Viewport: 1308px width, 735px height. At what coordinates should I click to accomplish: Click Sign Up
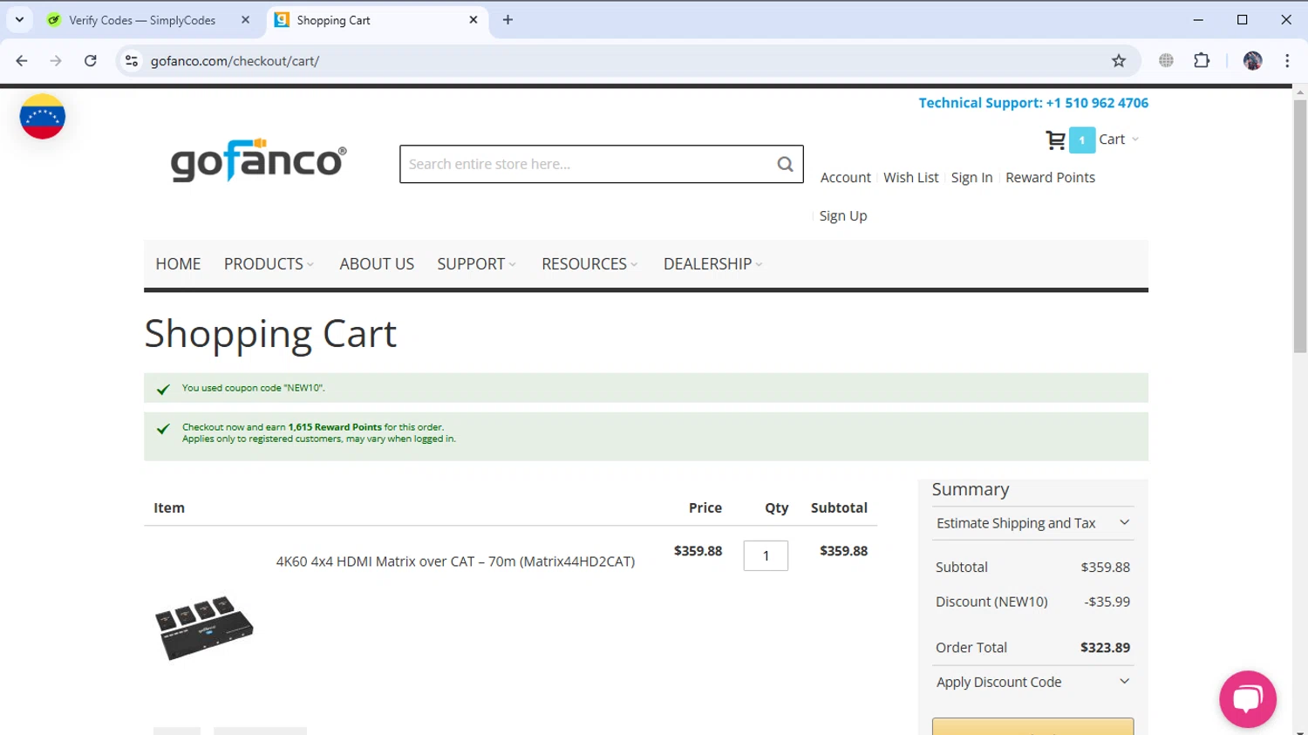coord(842,216)
